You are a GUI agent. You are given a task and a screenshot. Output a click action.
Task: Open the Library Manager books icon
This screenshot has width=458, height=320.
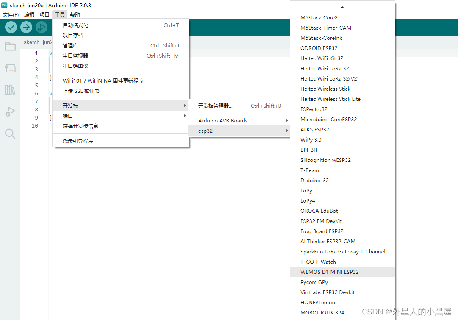click(x=10, y=90)
